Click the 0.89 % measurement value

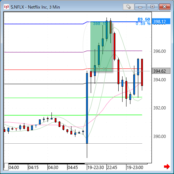143,24
